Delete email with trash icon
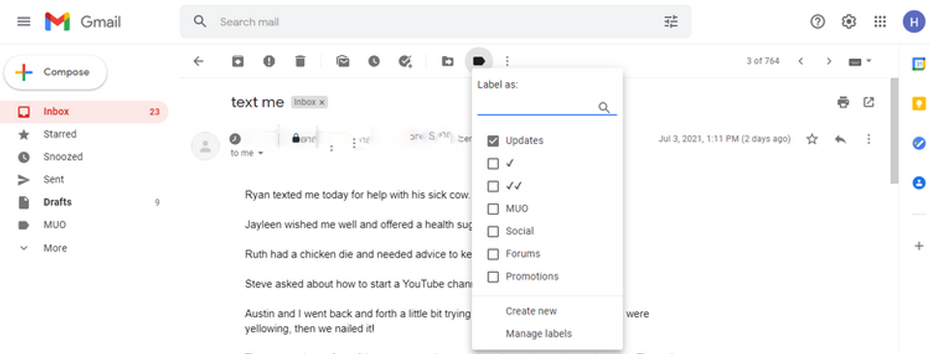 pyautogui.click(x=300, y=61)
